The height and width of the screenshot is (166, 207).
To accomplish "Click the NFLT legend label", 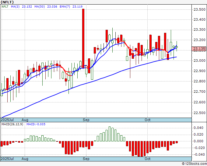I will pos(5,7).
